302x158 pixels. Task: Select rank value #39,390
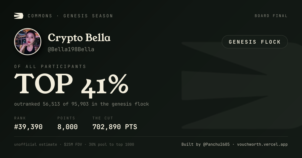coord(28,127)
